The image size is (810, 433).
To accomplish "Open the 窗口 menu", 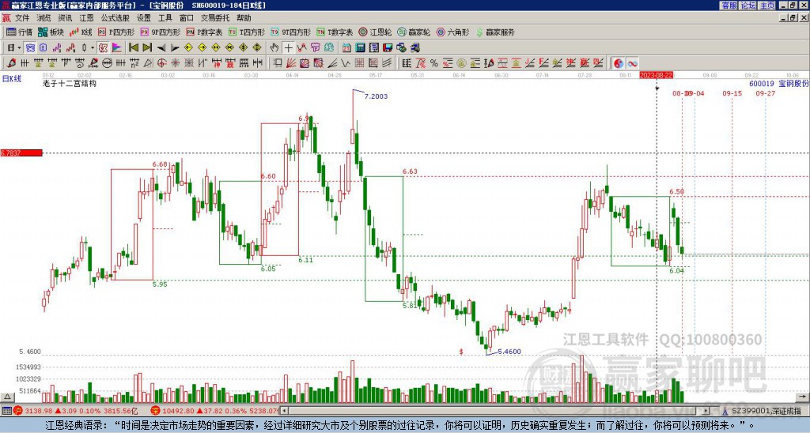I will [187, 18].
